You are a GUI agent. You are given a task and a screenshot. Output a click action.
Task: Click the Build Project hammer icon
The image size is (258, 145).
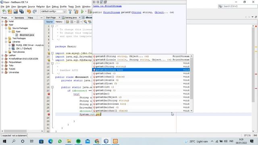pyautogui.click(x=70, y=12)
